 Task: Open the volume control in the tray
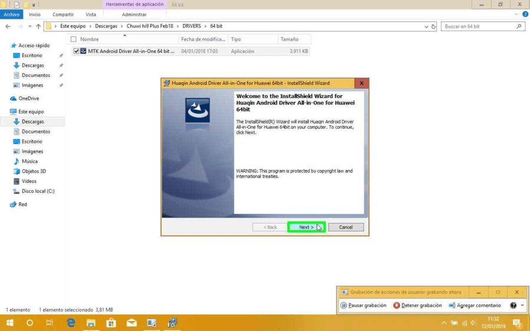click(x=473, y=323)
